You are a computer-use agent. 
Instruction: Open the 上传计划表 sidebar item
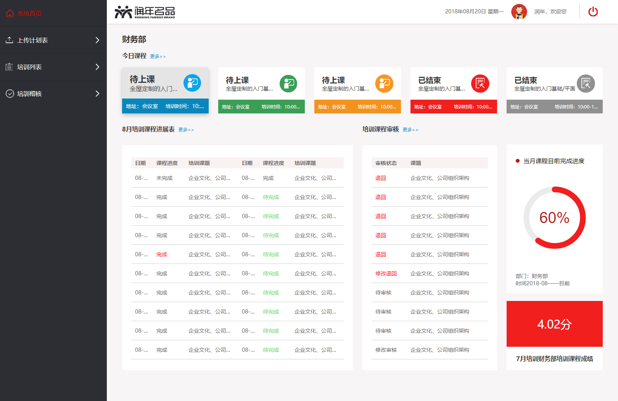[x=53, y=40]
